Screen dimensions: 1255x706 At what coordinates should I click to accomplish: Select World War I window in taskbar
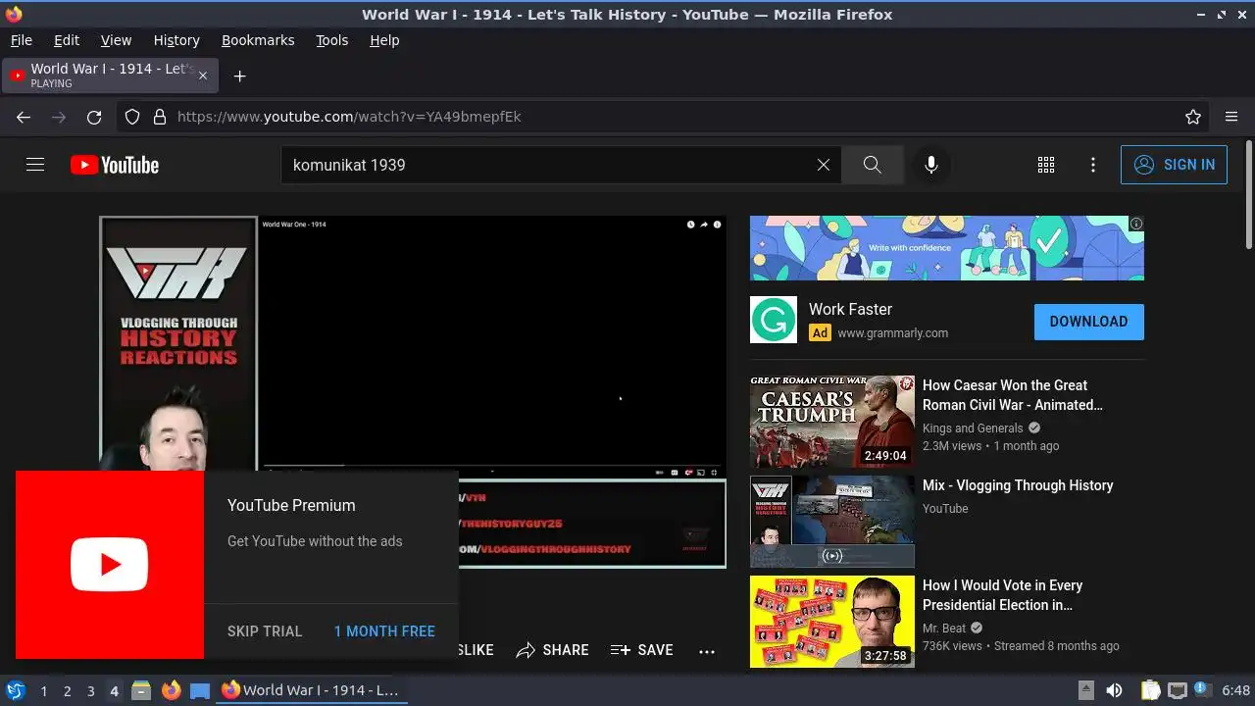coord(312,690)
